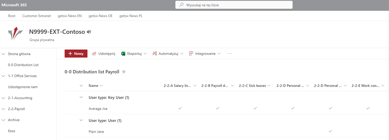Open the Automatyzuj dropdown arrow
Screen dimensions: 389x140
point(182,54)
